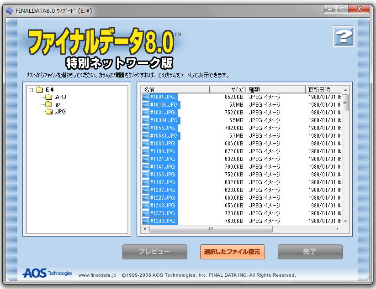Collapse the E:¥ drive tree node

tap(31, 90)
